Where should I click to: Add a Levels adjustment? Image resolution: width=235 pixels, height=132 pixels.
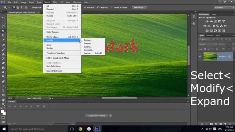[211, 21]
